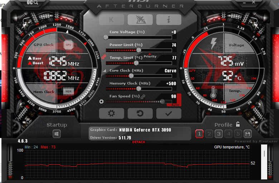Viewport: 279px width, 183px height.
Task: Click the Memory Clock slider knob
Action: pyautogui.click(x=139, y=88)
